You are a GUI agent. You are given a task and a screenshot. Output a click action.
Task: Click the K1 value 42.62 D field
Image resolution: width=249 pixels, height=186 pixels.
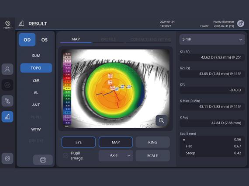tap(212, 57)
